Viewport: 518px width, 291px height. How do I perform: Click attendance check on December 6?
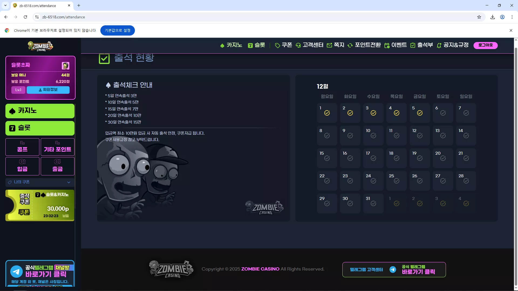tap(443, 113)
